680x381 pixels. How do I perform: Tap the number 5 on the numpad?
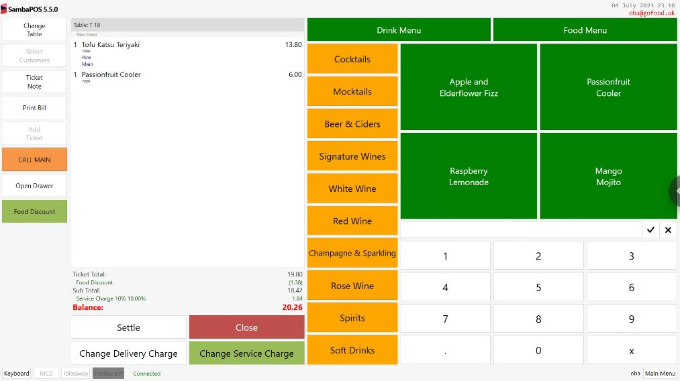point(538,287)
